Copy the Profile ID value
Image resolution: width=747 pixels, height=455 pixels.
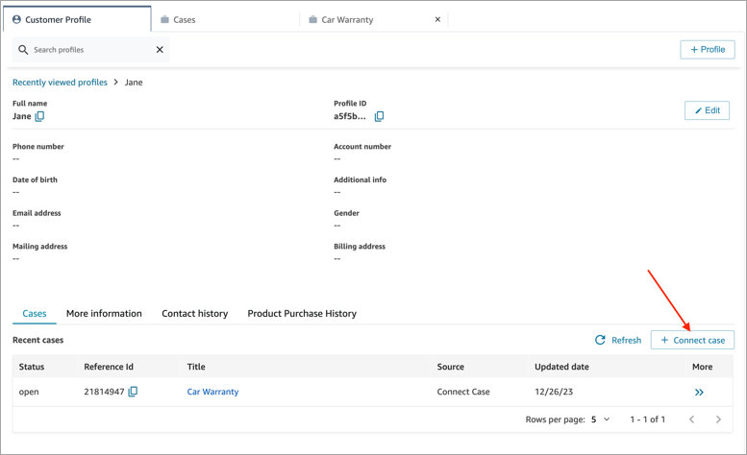click(379, 116)
